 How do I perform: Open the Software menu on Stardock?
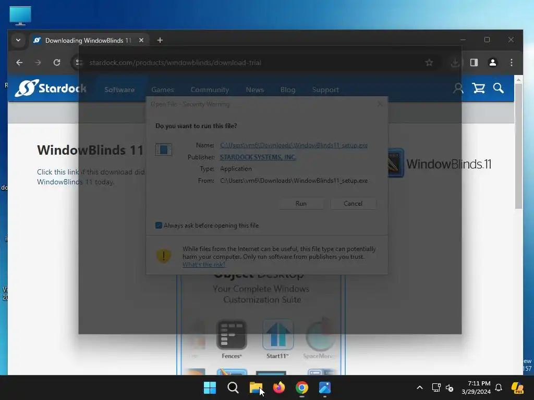[x=119, y=90]
